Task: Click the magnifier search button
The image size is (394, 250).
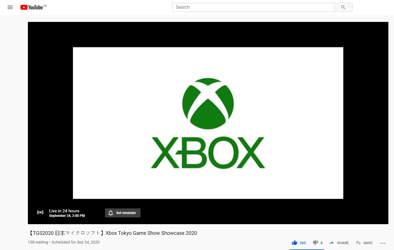Action: tap(343, 7)
